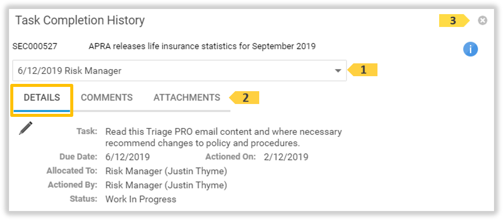The image size is (503, 220).
Task: Click the pencil edit icon
Action: click(26, 128)
